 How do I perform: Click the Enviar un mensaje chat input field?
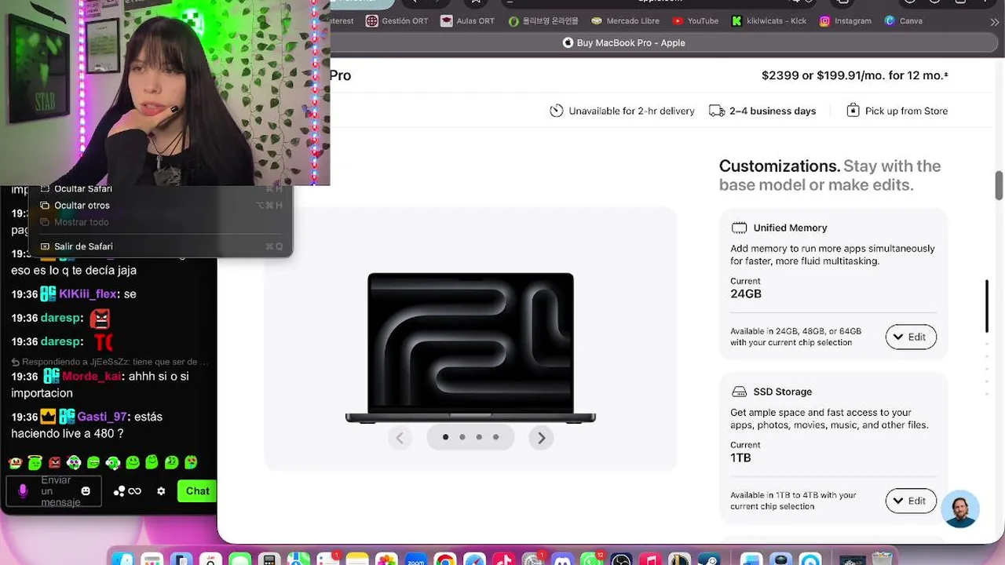pyautogui.click(x=53, y=491)
